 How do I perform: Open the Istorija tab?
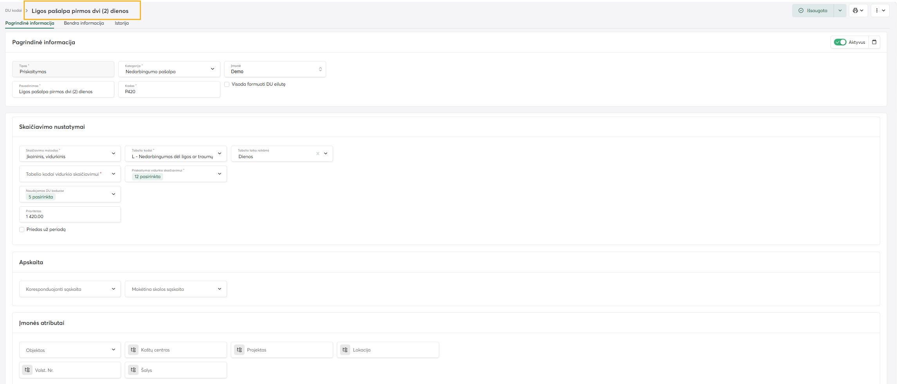[x=122, y=23]
